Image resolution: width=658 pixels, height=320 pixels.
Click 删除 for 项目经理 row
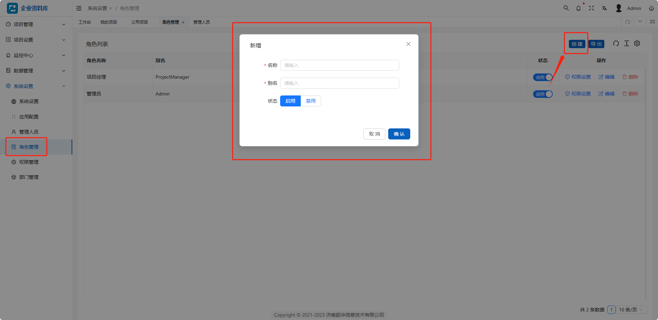click(630, 77)
